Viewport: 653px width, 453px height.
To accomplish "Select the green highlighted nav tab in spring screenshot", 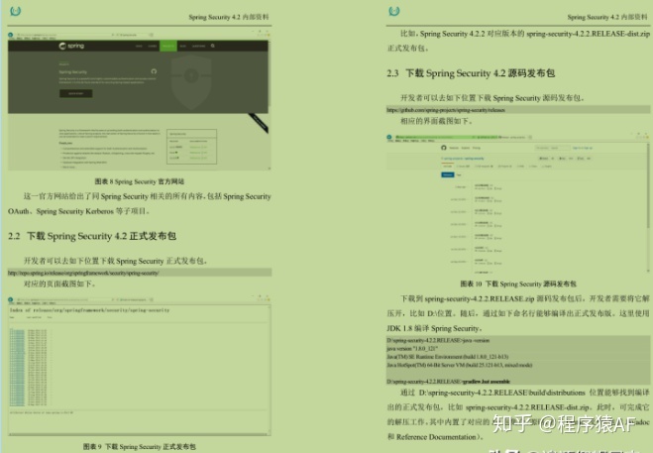I will 168,46.
